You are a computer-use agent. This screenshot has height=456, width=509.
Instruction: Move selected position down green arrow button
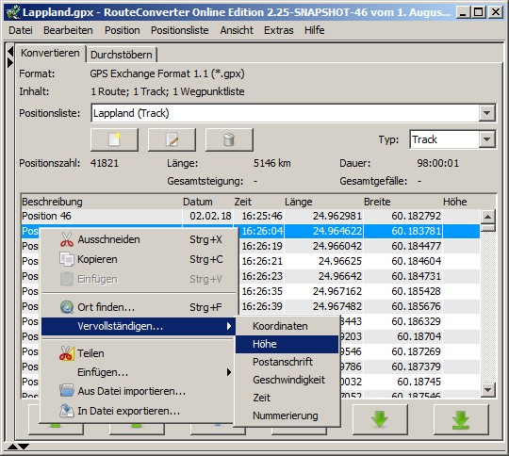coord(380,419)
